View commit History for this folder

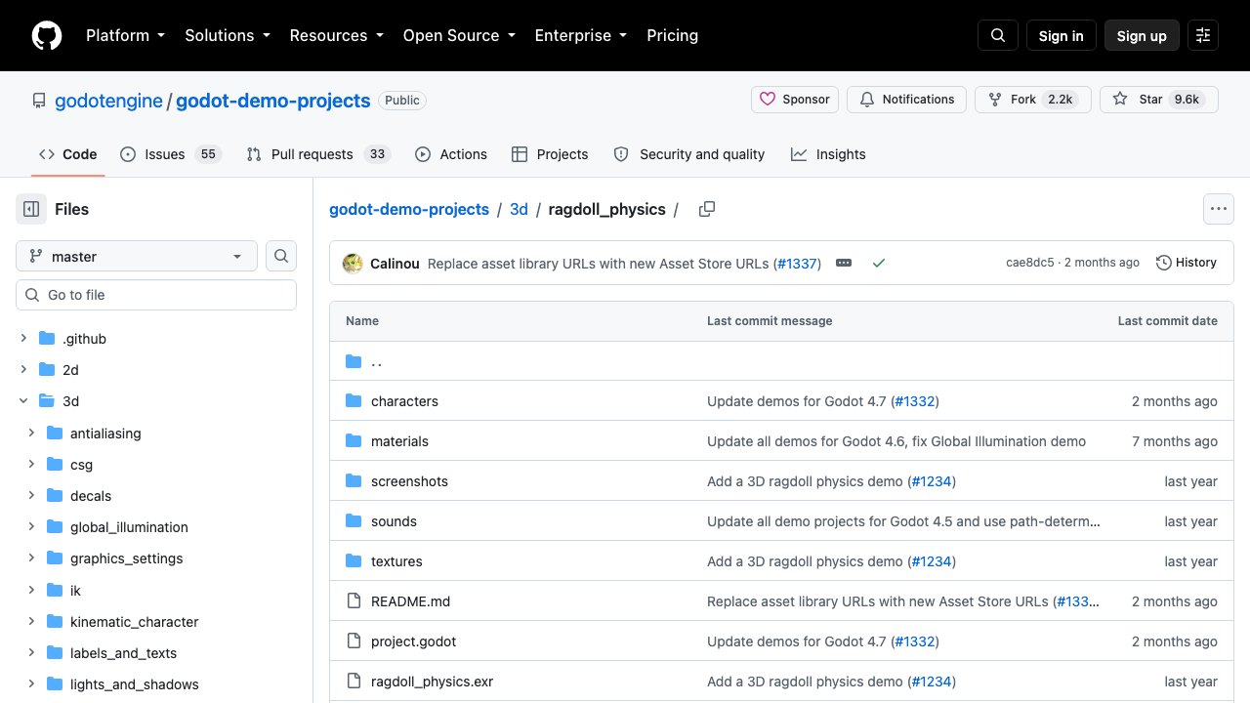1187,263
